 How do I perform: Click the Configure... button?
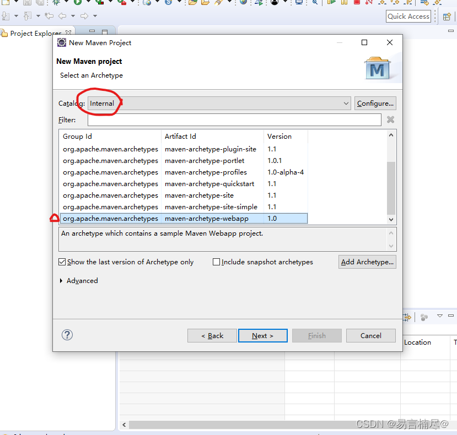(375, 104)
